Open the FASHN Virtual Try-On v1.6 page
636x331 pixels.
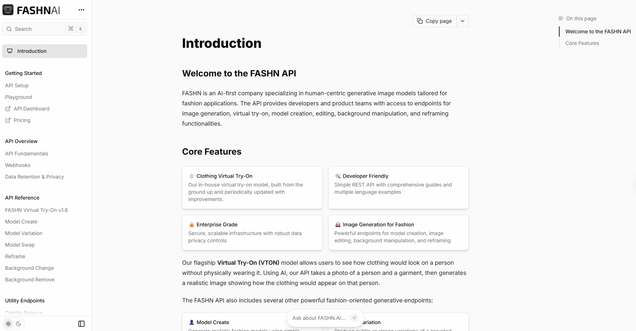37,210
